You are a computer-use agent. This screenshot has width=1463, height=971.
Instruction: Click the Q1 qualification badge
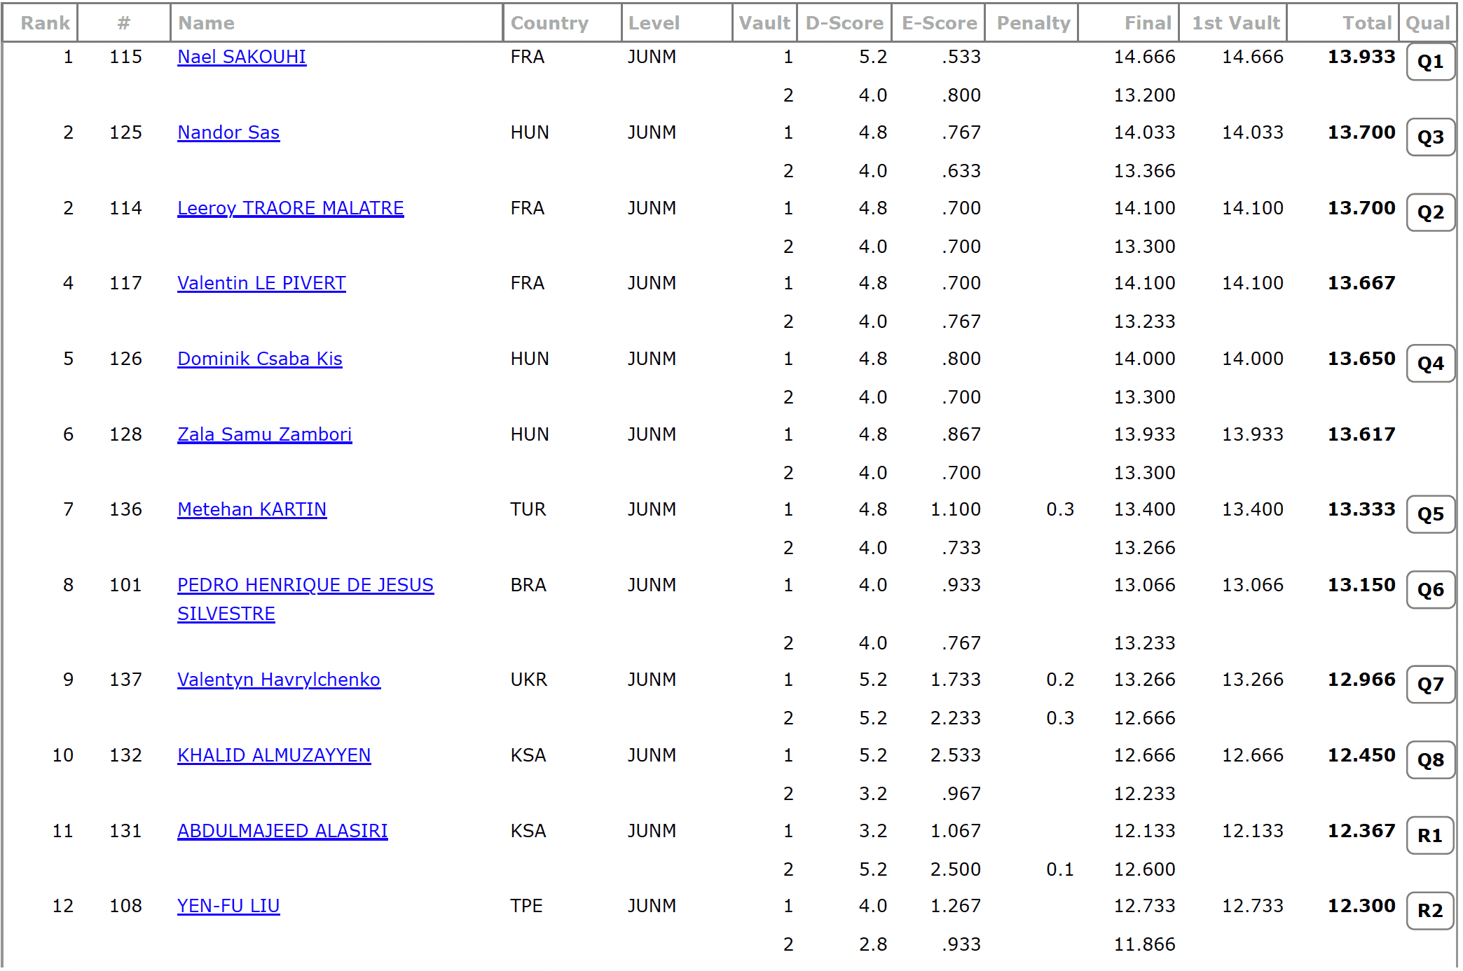[1429, 62]
